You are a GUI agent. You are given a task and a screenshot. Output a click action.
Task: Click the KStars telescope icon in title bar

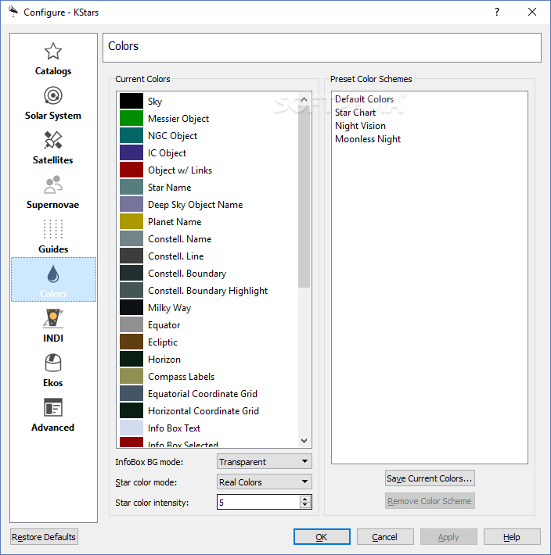coord(13,12)
